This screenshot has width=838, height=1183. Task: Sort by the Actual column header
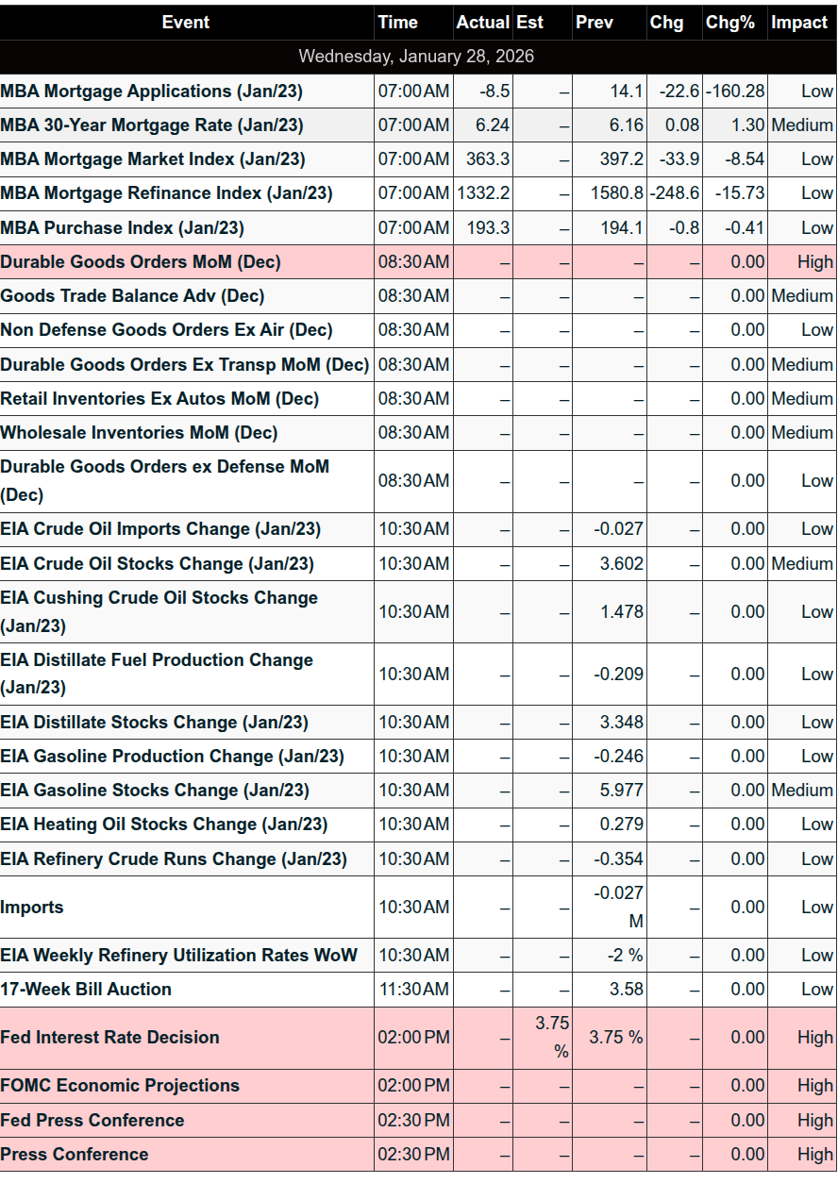[482, 23]
